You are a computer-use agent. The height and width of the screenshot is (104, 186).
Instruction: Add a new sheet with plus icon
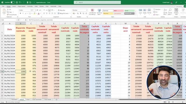click(x=56, y=99)
